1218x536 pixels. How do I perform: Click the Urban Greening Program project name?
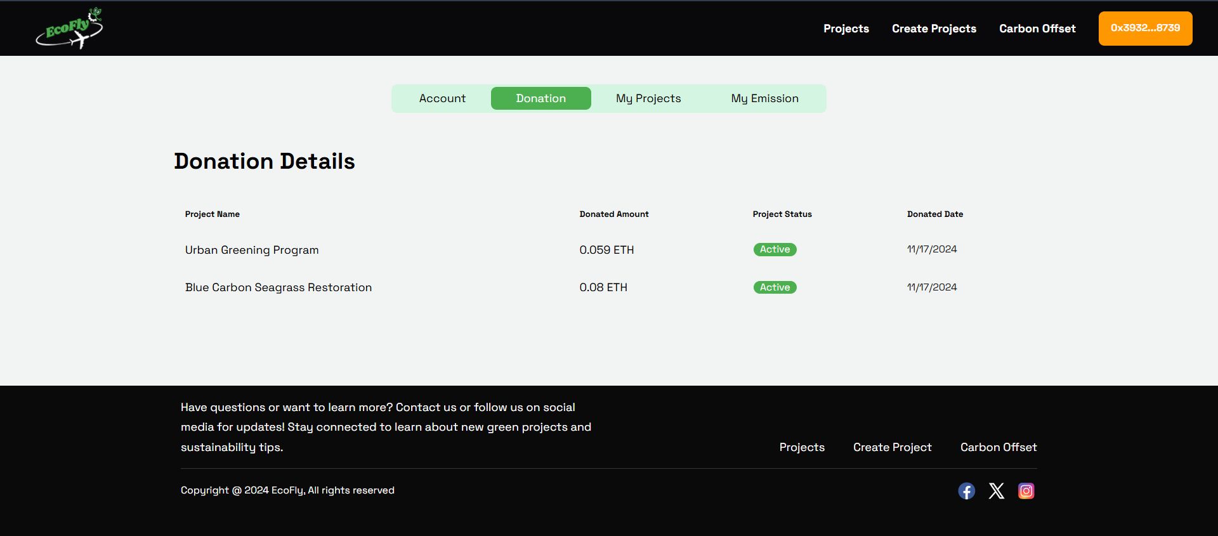[x=252, y=250]
